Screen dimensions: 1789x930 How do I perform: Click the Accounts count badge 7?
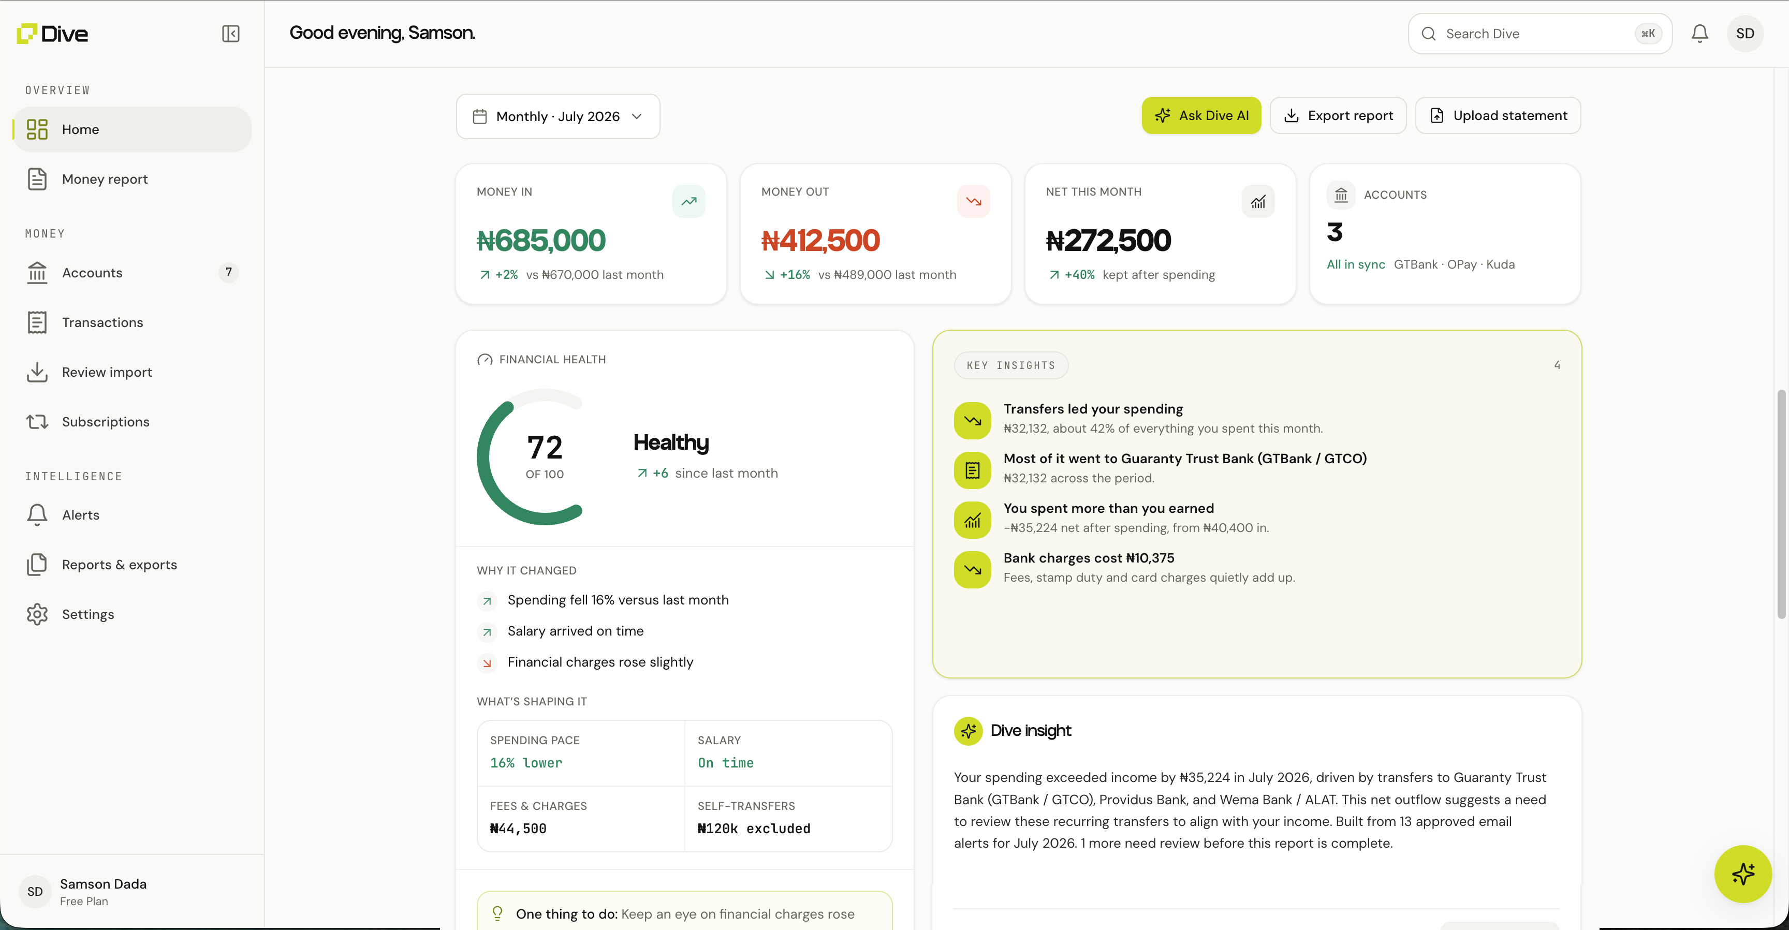tap(228, 272)
